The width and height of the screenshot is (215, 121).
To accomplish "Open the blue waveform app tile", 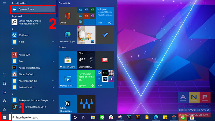I will 86,104.
